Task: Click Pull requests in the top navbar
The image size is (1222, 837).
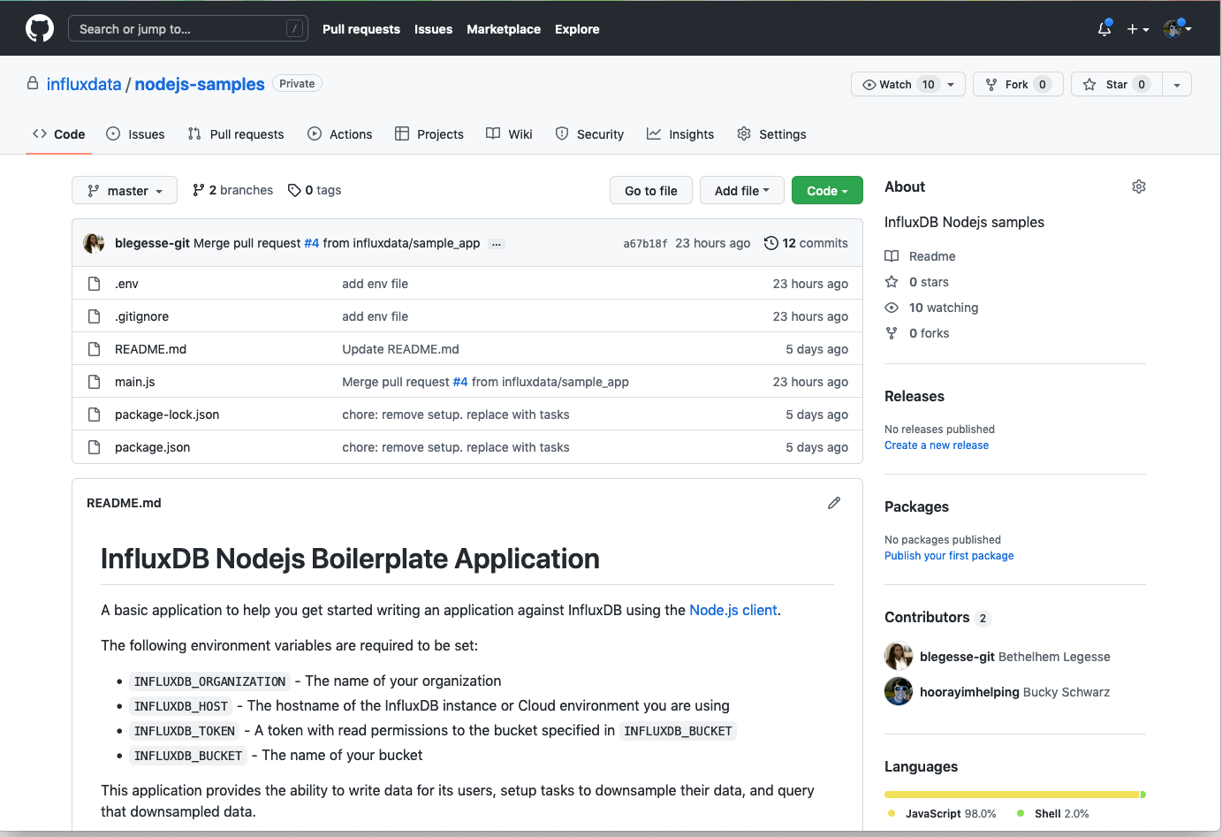Action: (361, 29)
